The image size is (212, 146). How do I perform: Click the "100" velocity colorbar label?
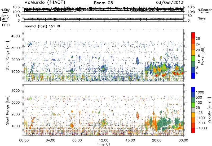[199, 103]
